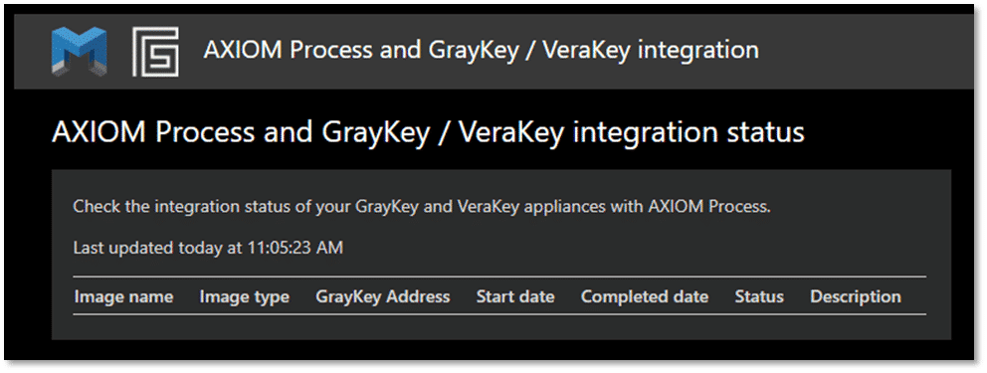This screenshot has height=373, width=987.
Task: Sort by the Image name column header
Action: 124,296
